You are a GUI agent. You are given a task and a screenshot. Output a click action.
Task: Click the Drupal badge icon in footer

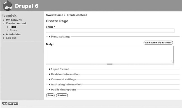point(10,104)
